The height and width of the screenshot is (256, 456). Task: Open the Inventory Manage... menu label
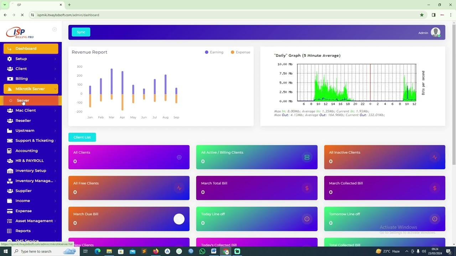click(x=34, y=181)
